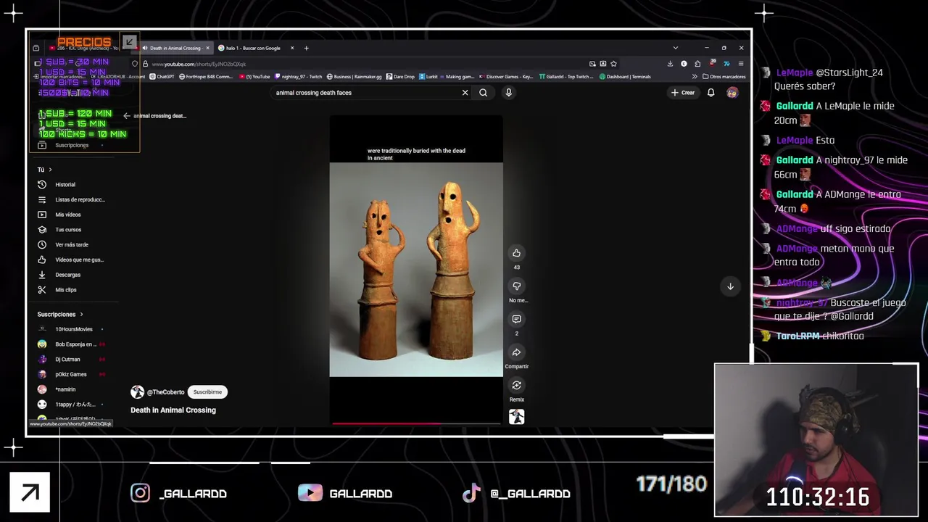The height and width of the screenshot is (522, 928).
Task: Open Descargas in sidebar
Action: tap(69, 275)
